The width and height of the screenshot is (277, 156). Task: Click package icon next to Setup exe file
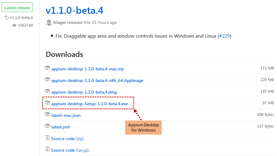tap(47, 102)
